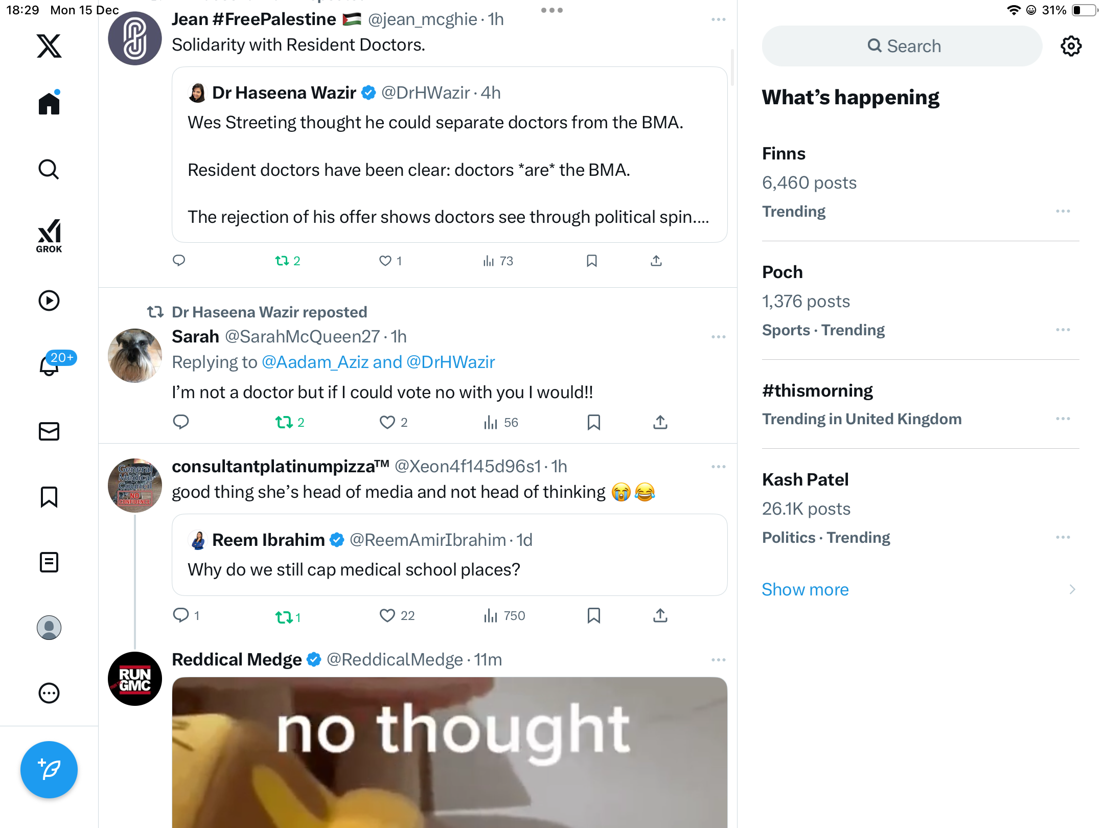The height and width of the screenshot is (828, 1104).
Task: Open the Explore search tab in sidebar
Action: (x=49, y=170)
